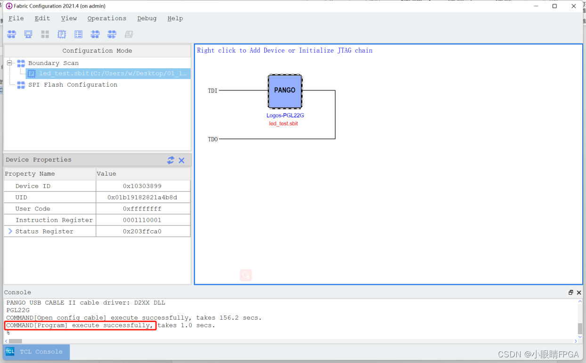
Task: Close the Device Properties panel
Action: [x=182, y=160]
